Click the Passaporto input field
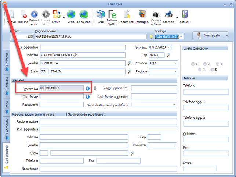Viewport: 236px width, 177px height. coord(62,105)
